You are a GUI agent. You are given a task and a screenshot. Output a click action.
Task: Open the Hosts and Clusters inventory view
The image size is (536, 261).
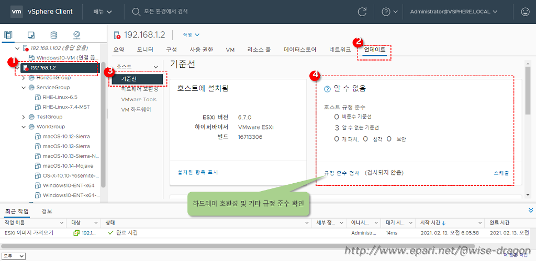[8, 35]
